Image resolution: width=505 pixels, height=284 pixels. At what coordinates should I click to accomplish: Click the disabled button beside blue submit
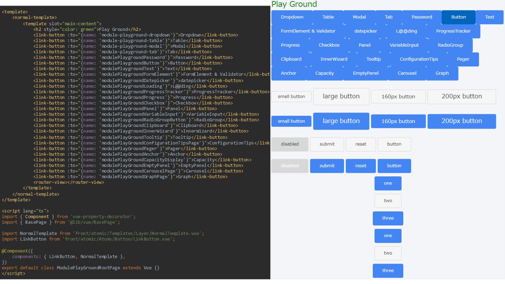pos(290,166)
